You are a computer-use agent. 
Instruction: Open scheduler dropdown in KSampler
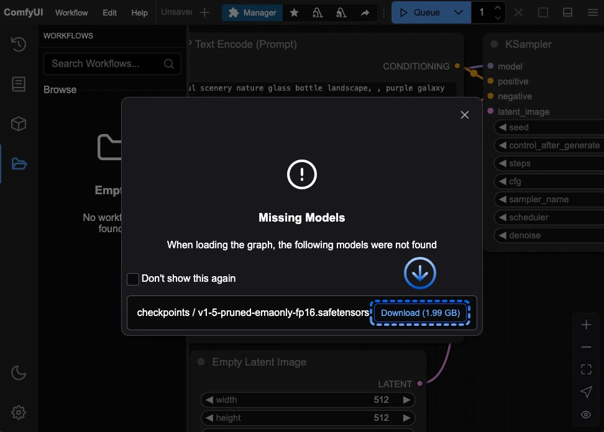(549, 217)
